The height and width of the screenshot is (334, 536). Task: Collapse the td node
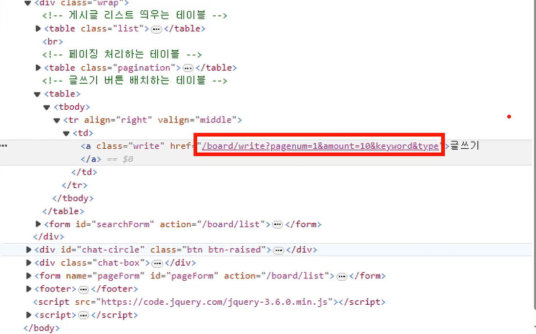coord(66,134)
